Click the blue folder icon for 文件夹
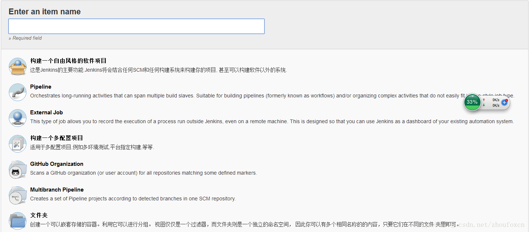The height and width of the screenshot is (232, 529). pos(18,221)
